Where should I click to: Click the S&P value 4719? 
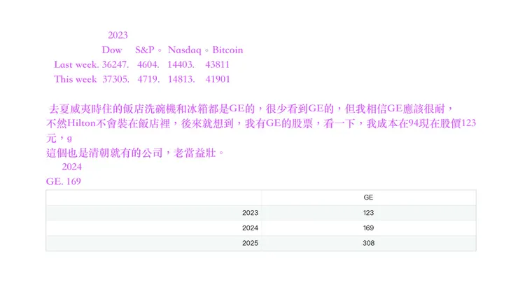[148, 79]
